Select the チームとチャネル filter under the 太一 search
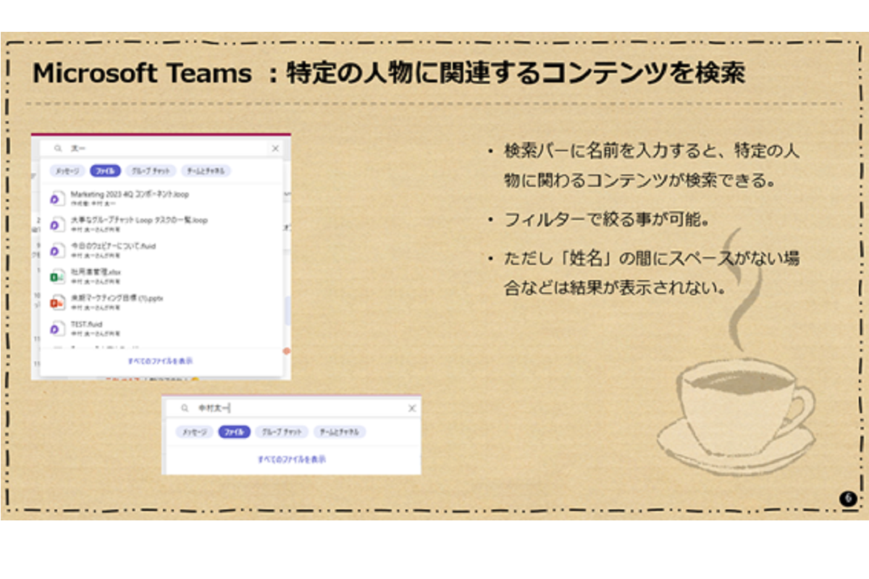 (206, 171)
